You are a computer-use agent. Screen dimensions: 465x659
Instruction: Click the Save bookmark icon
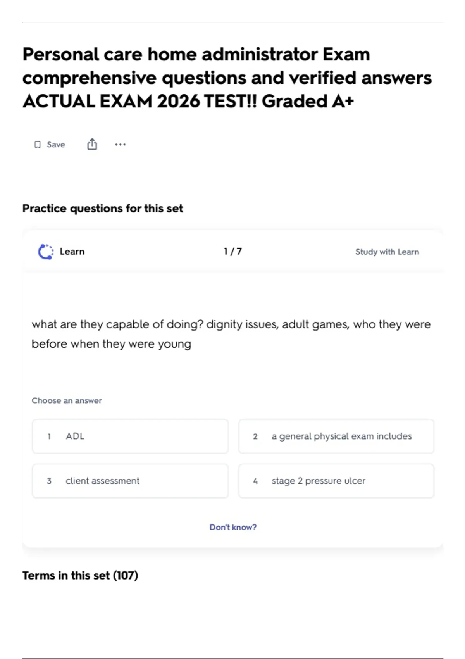(38, 145)
